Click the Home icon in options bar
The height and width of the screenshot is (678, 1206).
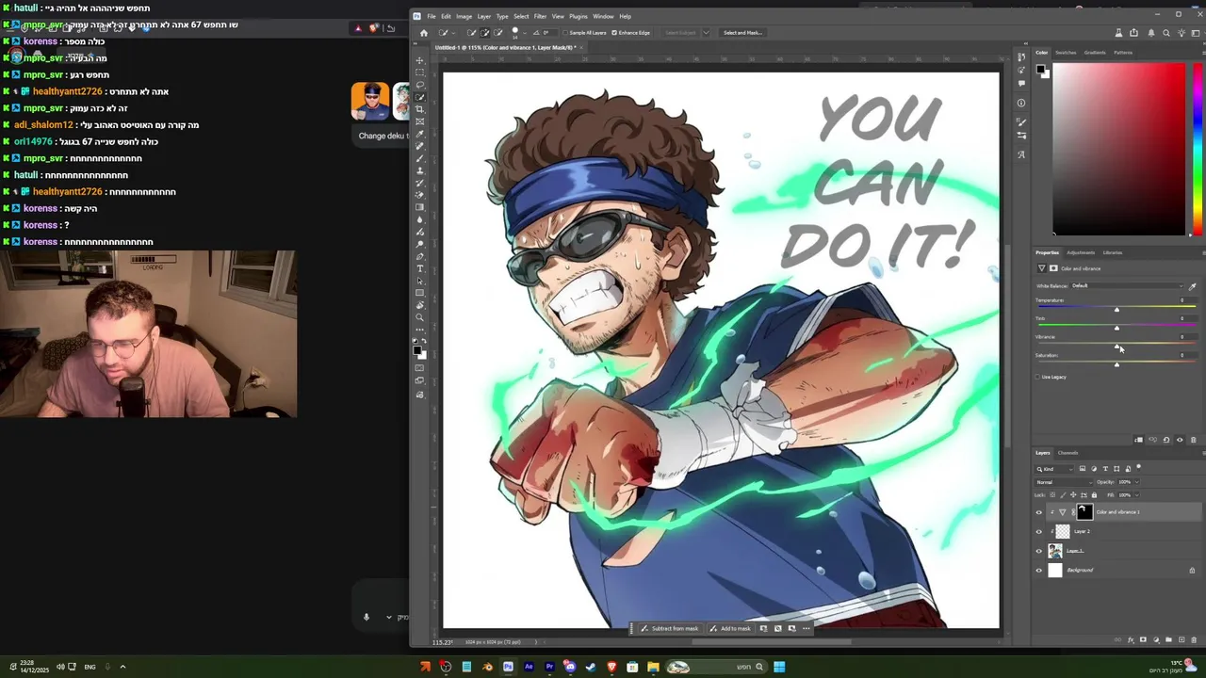pos(424,33)
